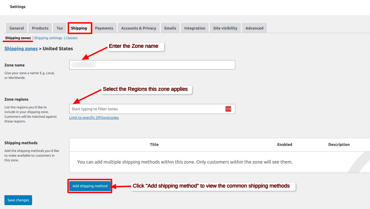Switch to Shipping settings subsection
The image size is (370, 209).
(x=48, y=38)
